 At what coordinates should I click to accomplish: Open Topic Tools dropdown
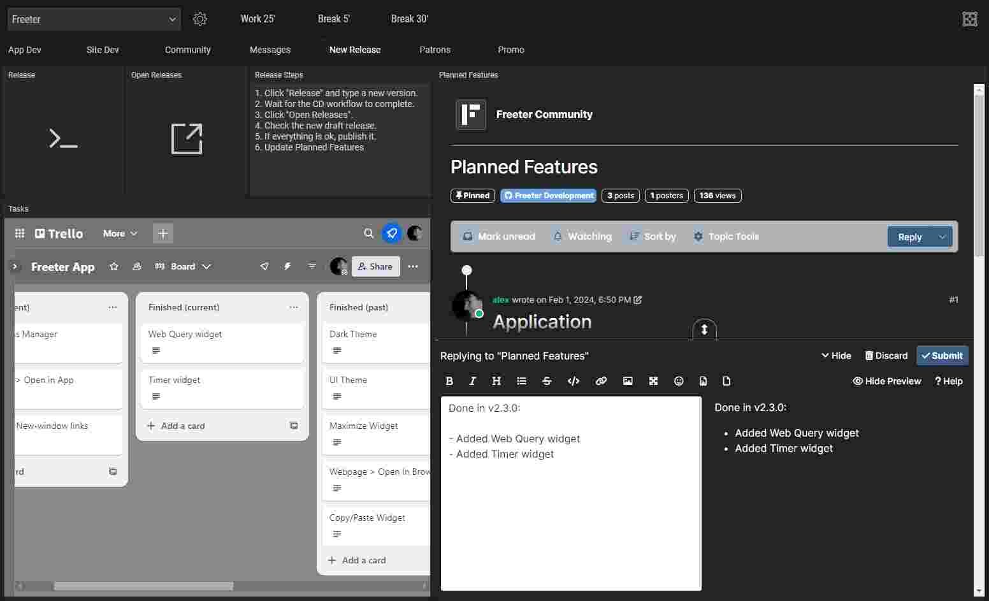(x=726, y=236)
